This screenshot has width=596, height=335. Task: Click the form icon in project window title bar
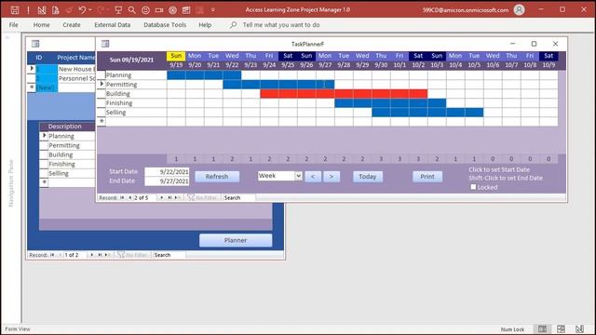(35, 44)
